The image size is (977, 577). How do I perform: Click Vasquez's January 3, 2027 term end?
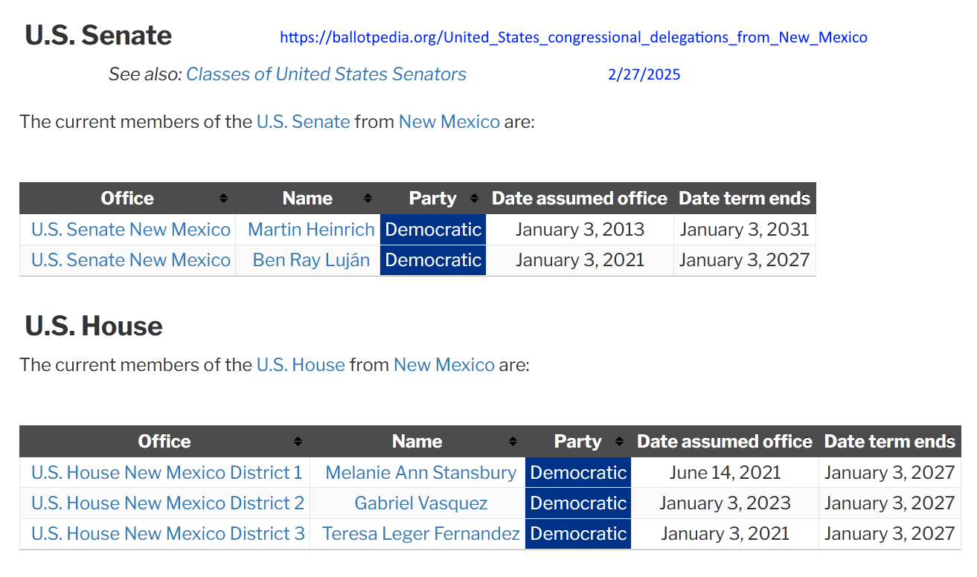pos(889,503)
